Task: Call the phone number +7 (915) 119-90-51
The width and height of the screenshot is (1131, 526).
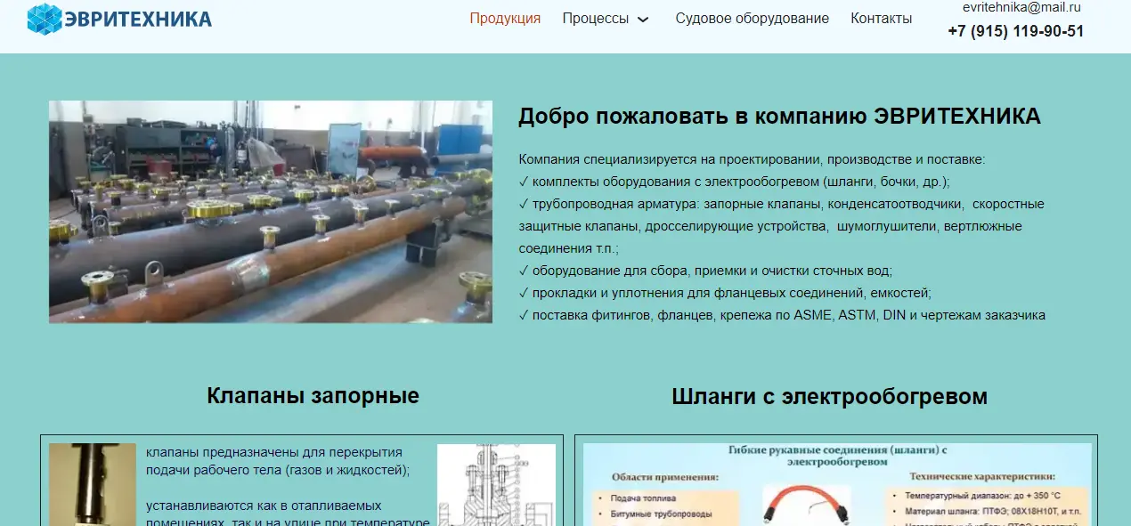Action: (1016, 31)
